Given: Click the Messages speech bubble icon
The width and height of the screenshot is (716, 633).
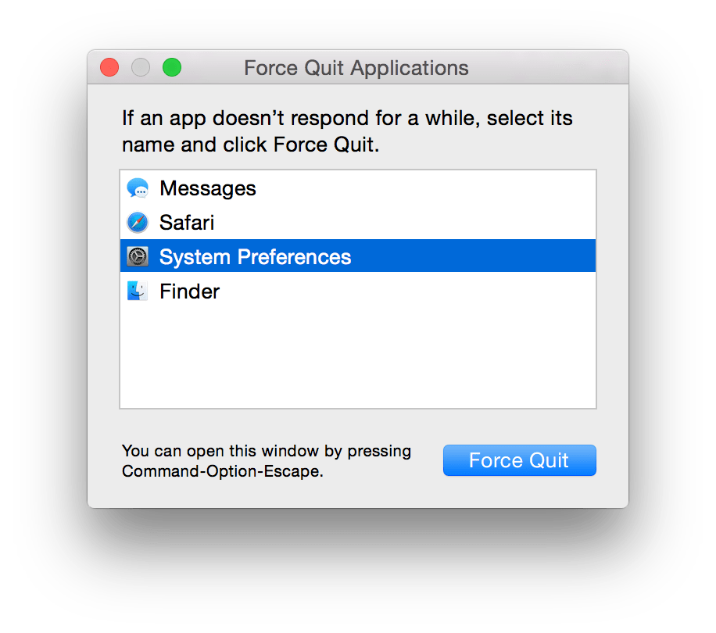Looking at the screenshot, I should point(138,188).
